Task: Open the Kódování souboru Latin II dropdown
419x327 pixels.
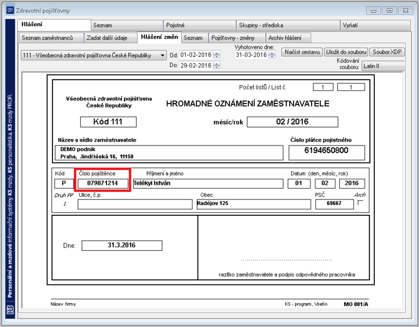Action: 383,66
